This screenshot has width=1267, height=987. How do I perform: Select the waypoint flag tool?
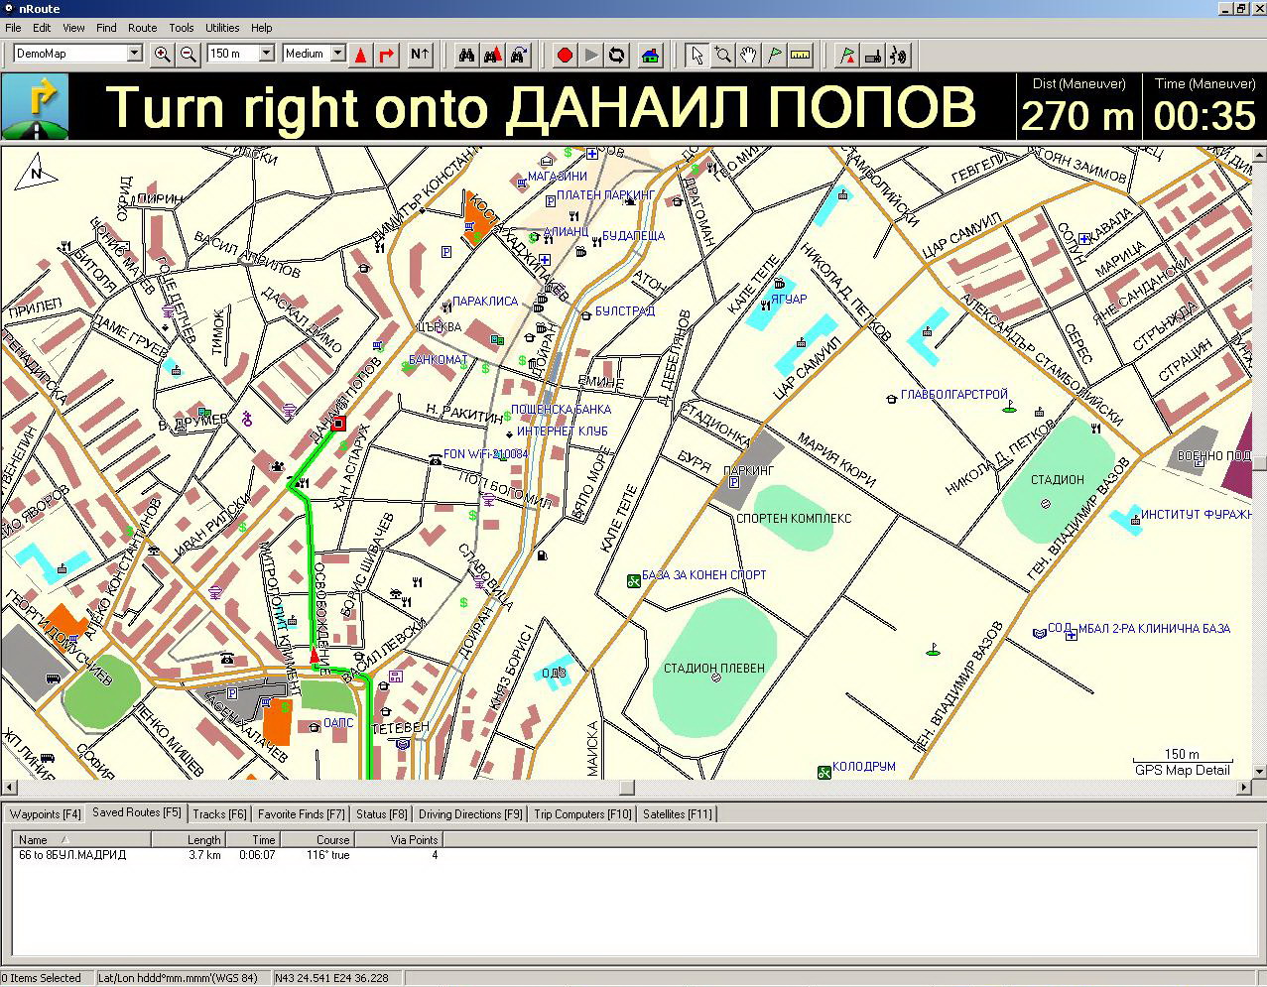pos(774,55)
